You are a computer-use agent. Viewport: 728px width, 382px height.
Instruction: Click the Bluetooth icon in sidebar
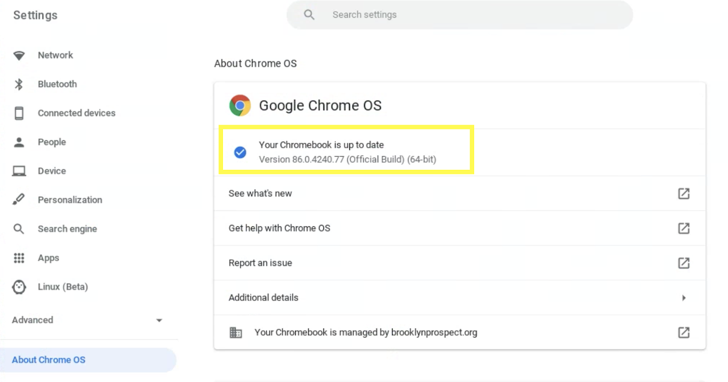19,84
